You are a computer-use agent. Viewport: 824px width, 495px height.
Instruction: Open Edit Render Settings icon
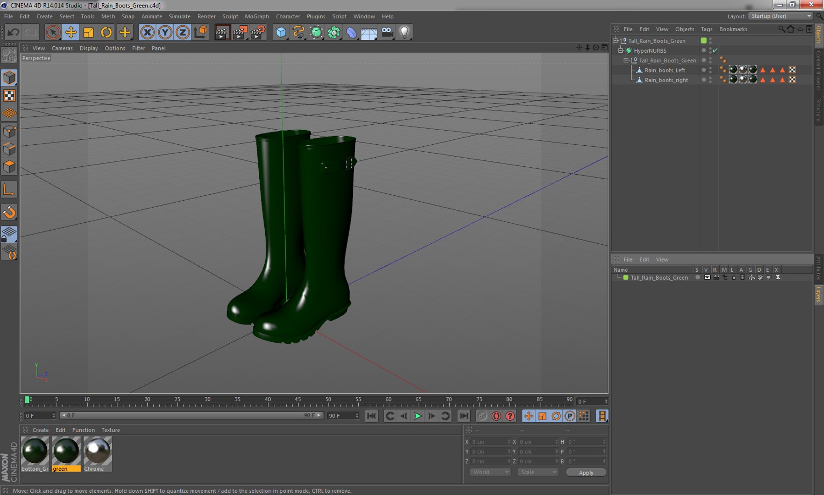[x=258, y=32]
